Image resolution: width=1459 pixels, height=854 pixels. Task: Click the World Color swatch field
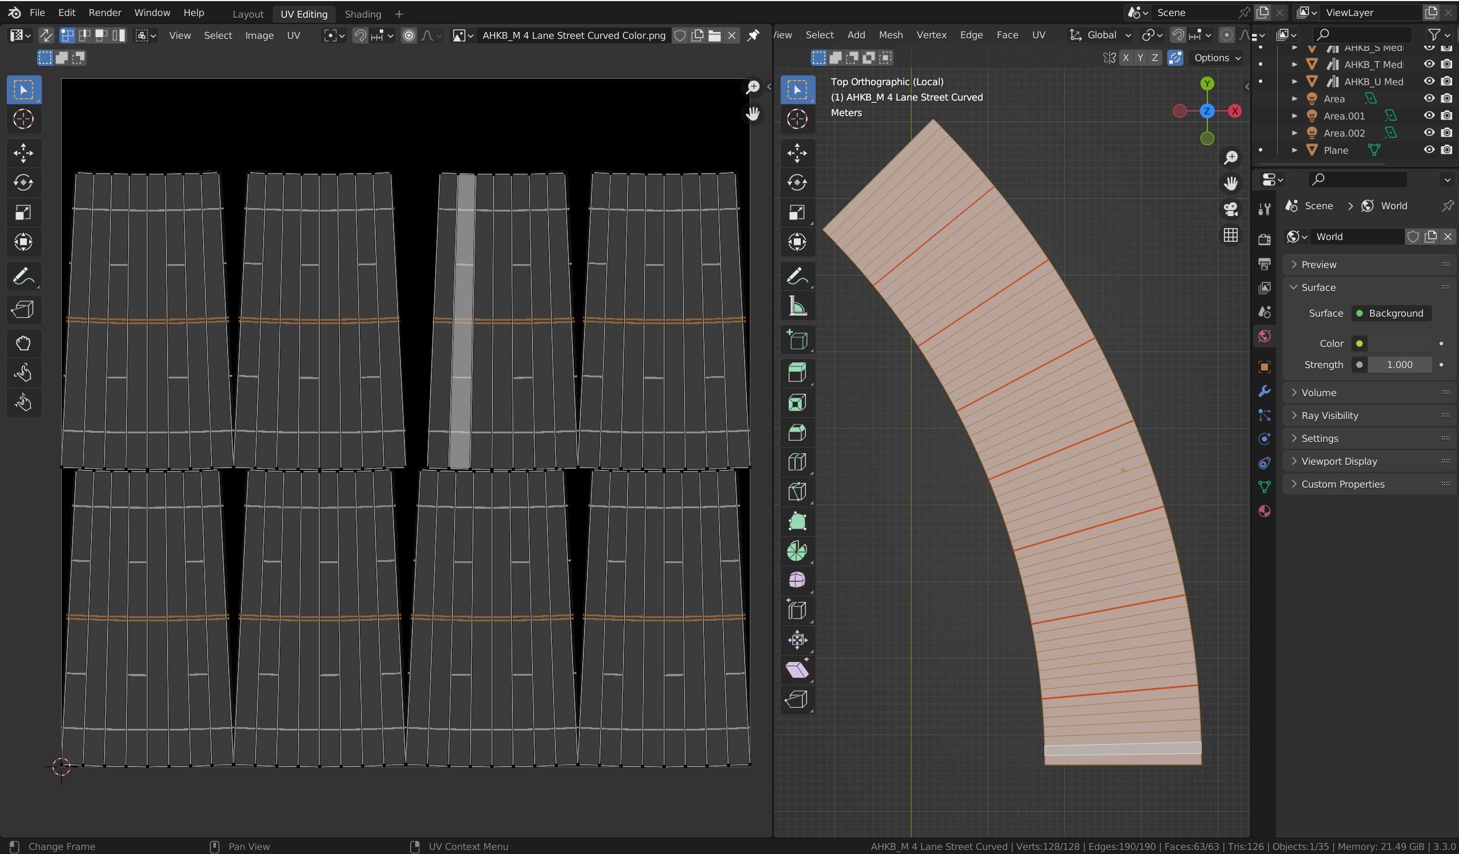[1400, 343]
